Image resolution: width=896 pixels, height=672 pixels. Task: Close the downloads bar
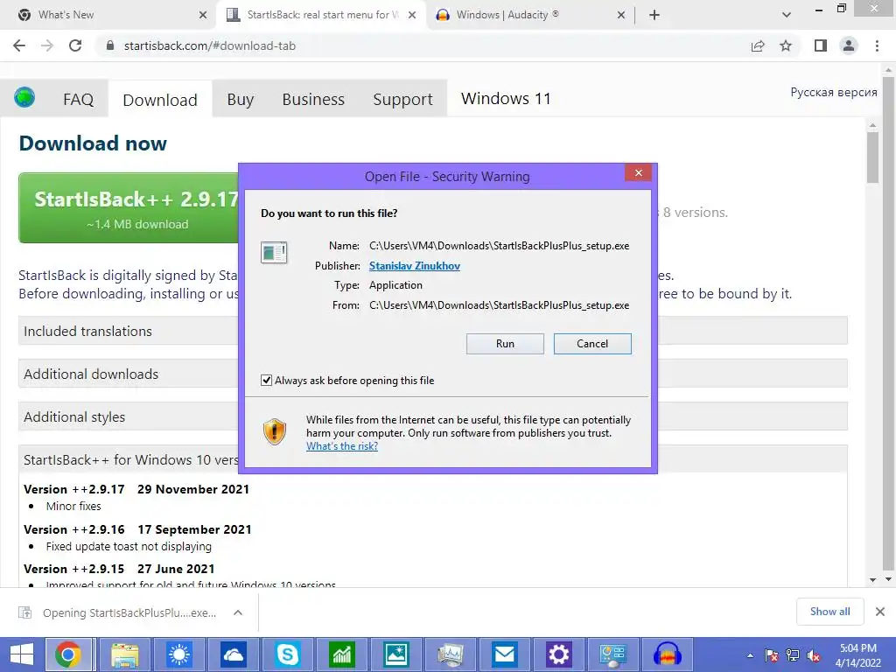880,612
